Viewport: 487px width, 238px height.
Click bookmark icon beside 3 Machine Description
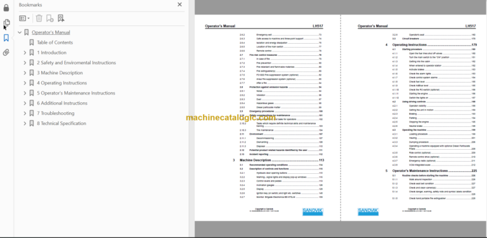click(31, 73)
